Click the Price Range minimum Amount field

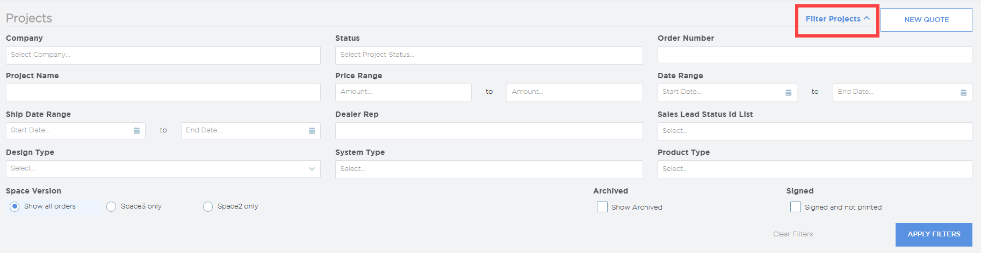pos(403,92)
